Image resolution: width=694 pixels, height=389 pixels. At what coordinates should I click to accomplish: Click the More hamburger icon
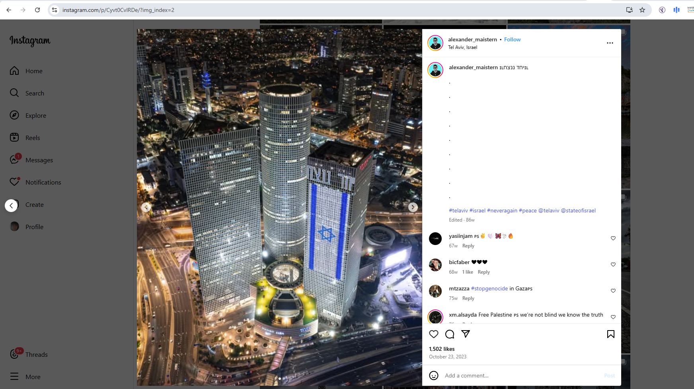click(x=14, y=377)
